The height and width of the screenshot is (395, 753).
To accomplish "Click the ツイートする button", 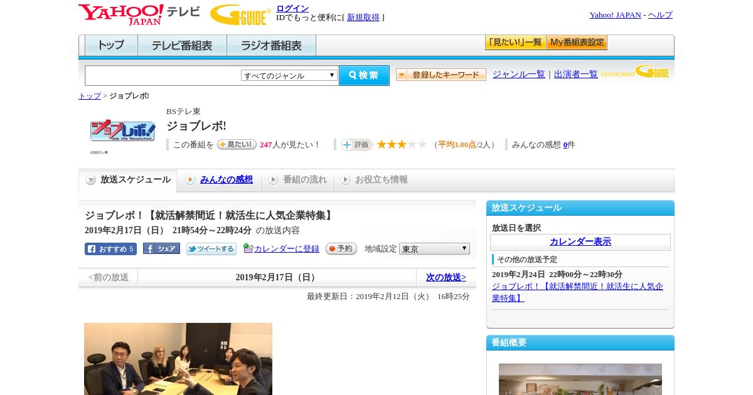I will coord(211,249).
